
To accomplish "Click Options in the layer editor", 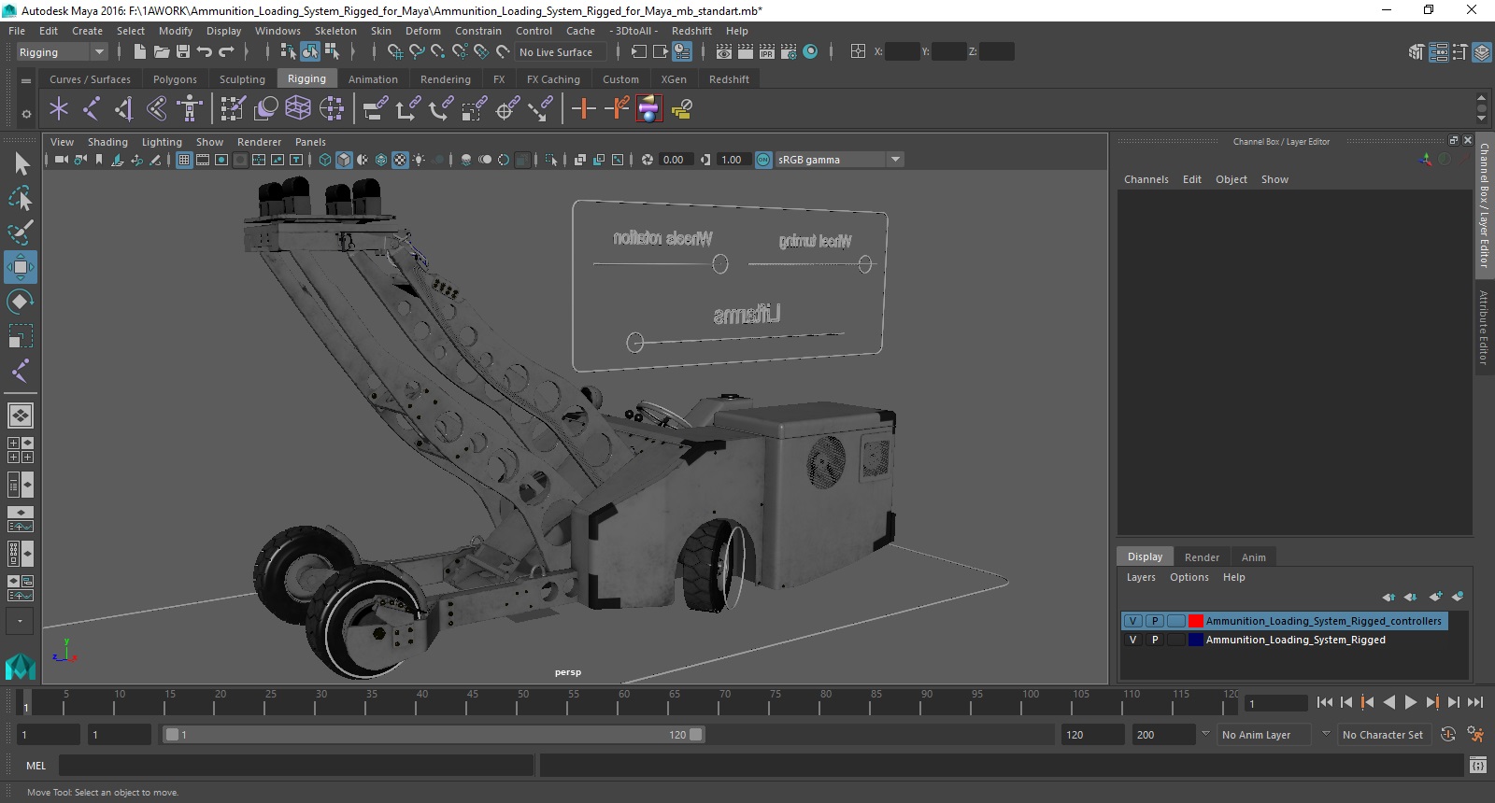I will pyautogui.click(x=1189, y=577).
